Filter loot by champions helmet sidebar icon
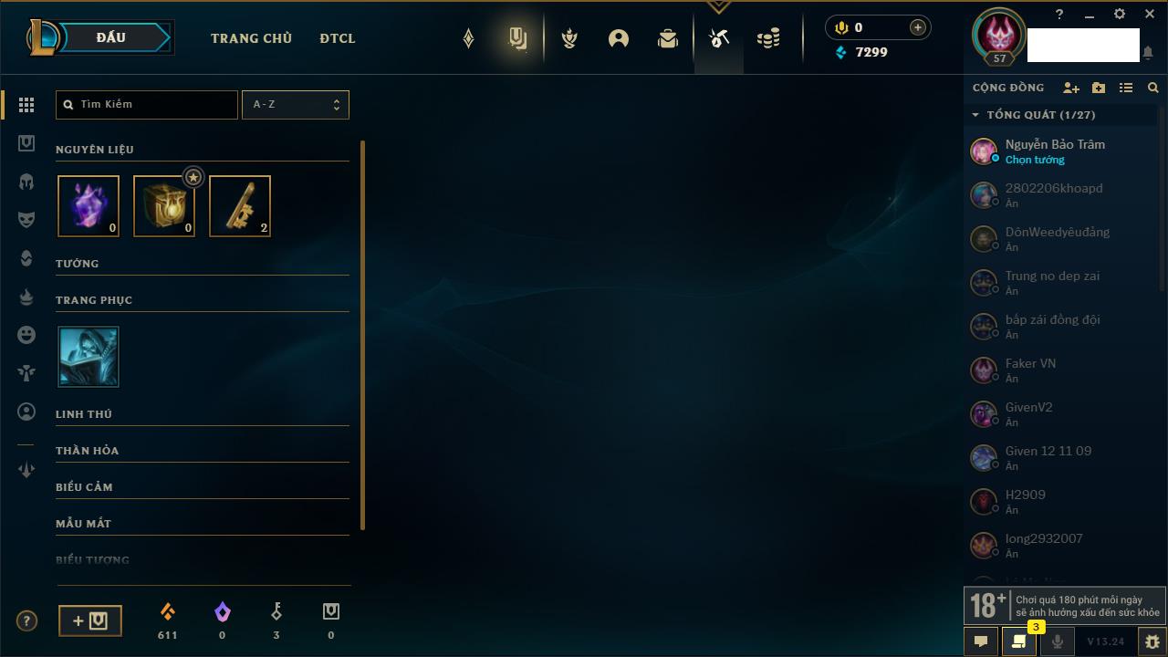 click(26, 182)
